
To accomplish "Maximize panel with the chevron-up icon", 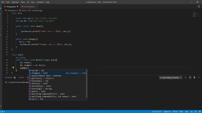I will (x=199, y=78).
